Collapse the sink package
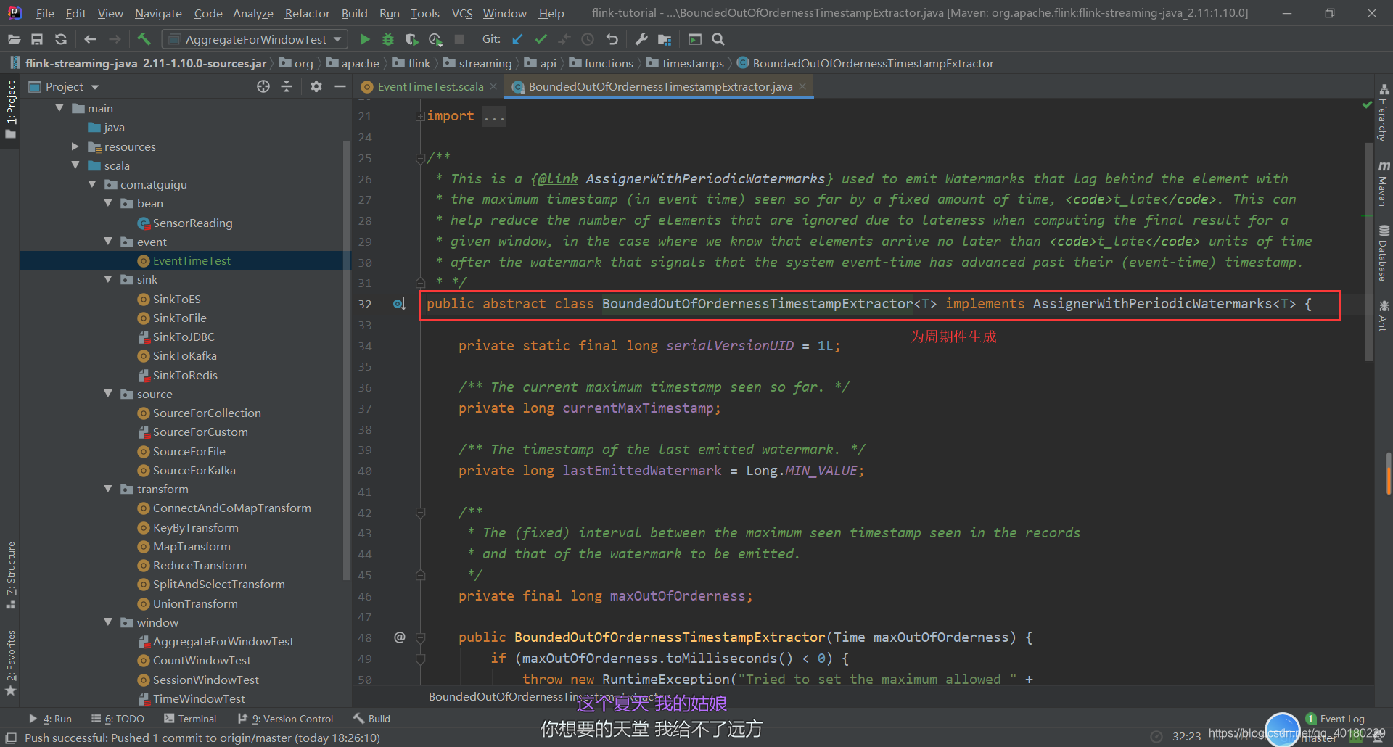The image size is (1393, 747). coord(108,279)
